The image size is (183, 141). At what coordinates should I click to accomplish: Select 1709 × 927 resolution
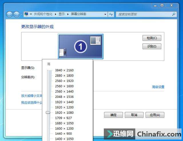pos(63,118)
